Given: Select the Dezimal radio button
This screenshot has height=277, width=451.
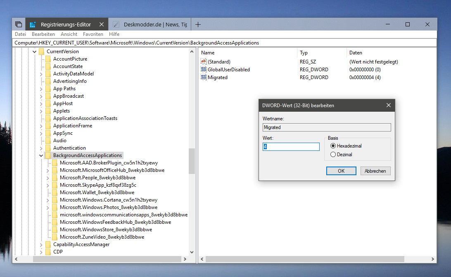Looking at the screenshot, I should pyautogui.click(x=333, y=155).
